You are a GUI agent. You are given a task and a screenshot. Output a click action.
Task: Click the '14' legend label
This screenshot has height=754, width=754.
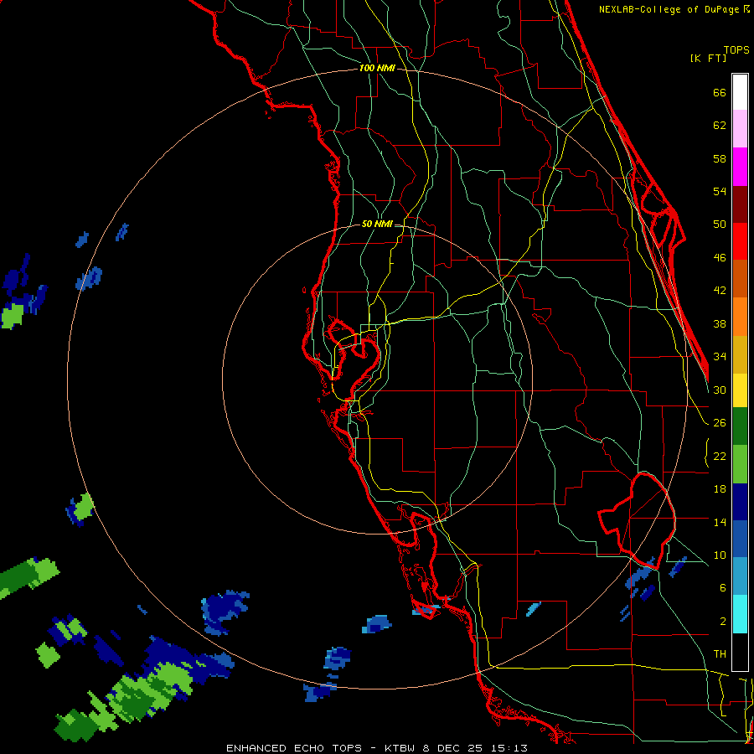(x=720, y=522)
